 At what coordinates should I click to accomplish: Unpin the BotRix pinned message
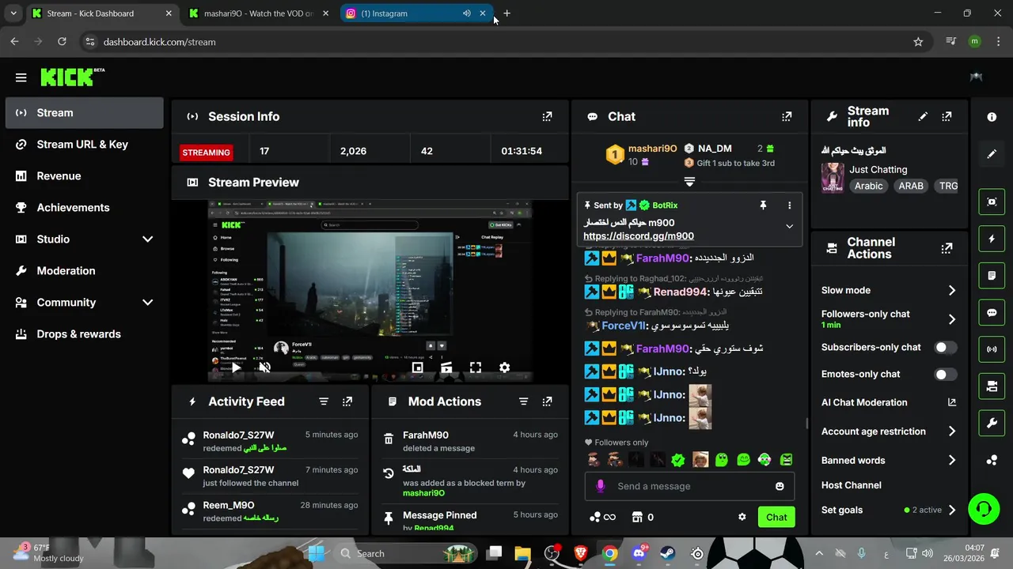point(763,205)
